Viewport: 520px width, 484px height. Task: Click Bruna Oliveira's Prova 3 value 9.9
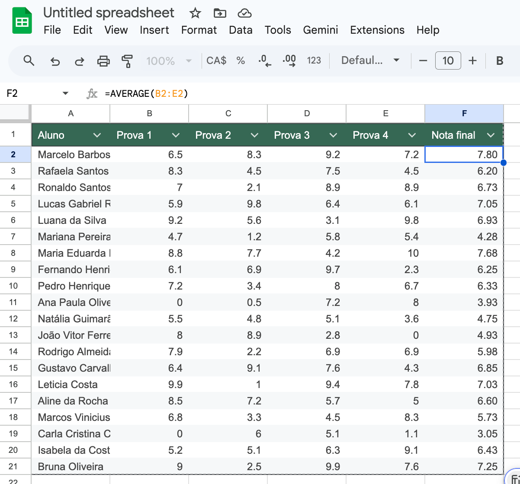pos(307,467)
